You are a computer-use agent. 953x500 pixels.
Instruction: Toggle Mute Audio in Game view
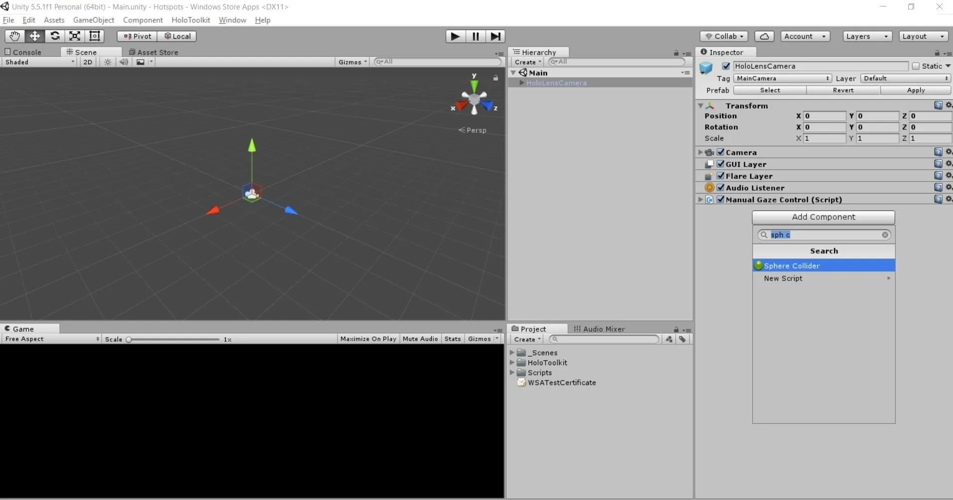[x=420, y=339]
